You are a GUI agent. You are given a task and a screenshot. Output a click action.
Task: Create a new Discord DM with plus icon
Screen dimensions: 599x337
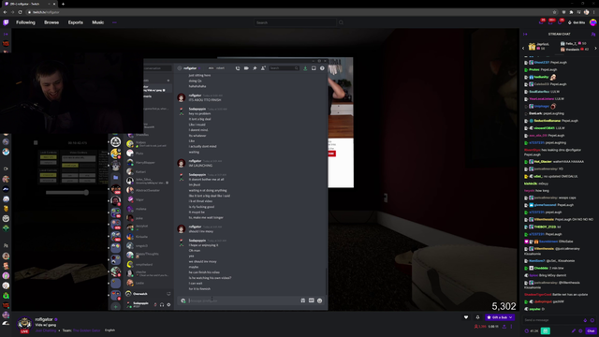point(168,81)
